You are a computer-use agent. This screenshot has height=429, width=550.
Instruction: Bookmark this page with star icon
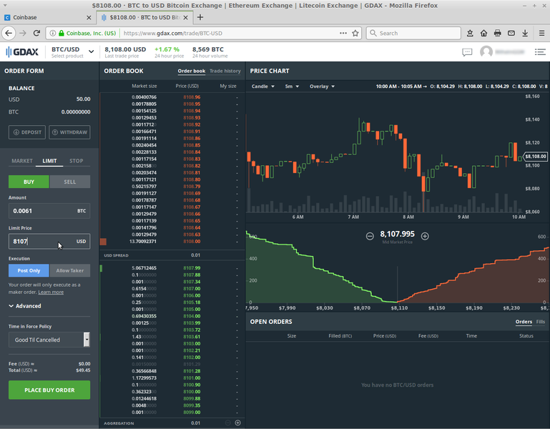(x=355, y=33)
